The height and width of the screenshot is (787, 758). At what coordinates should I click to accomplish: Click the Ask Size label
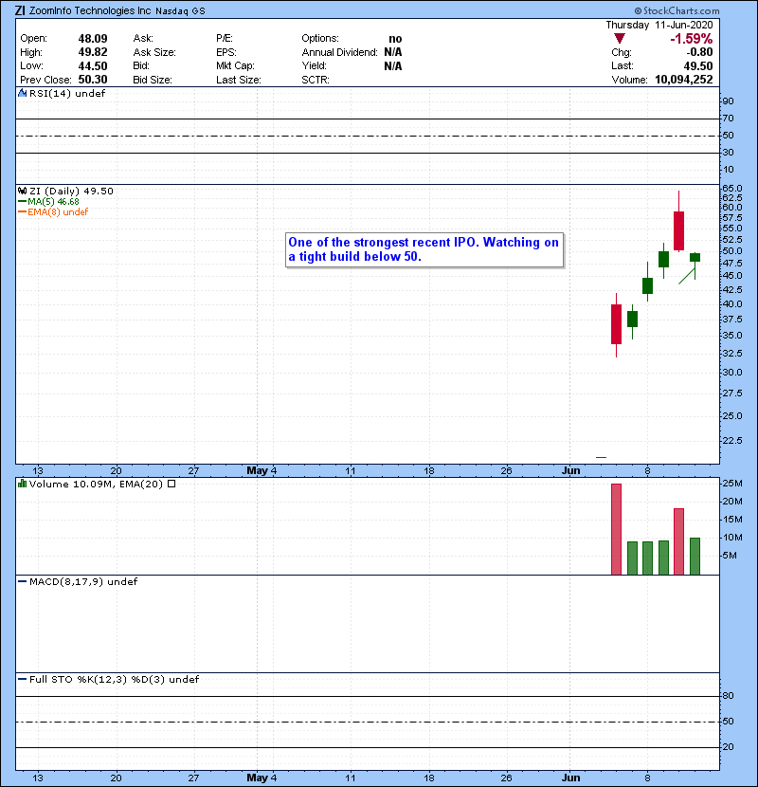click(154, 52)
